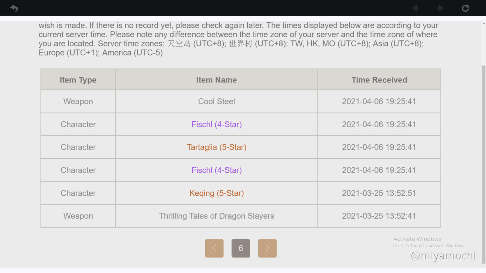Click the Item Name column header
This screenshot has width=486, height=273.
[217, 80]
